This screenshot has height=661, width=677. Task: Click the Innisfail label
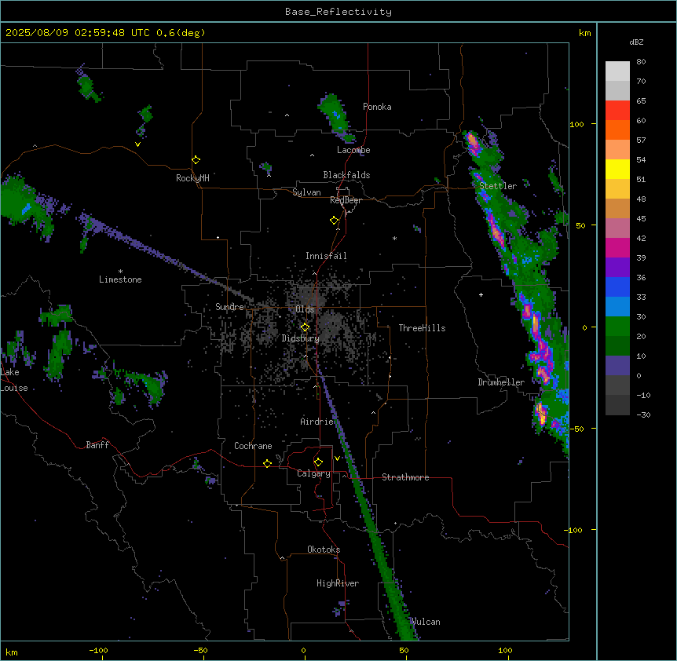click(x=326, y=256)
